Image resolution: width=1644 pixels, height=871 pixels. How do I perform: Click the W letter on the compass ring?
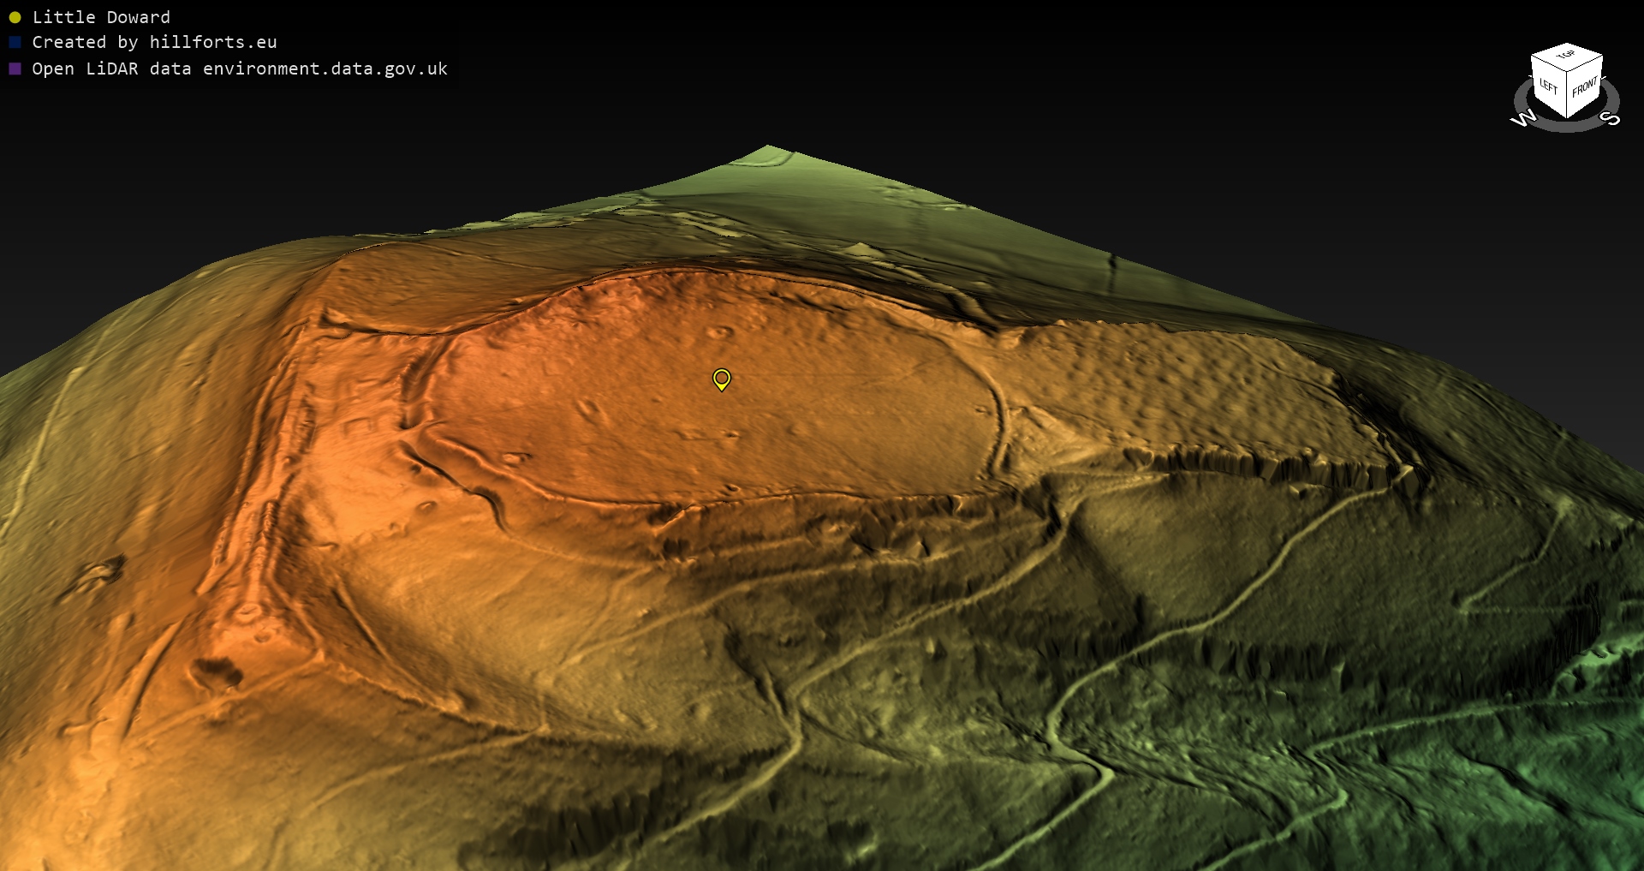(1523, 118)
